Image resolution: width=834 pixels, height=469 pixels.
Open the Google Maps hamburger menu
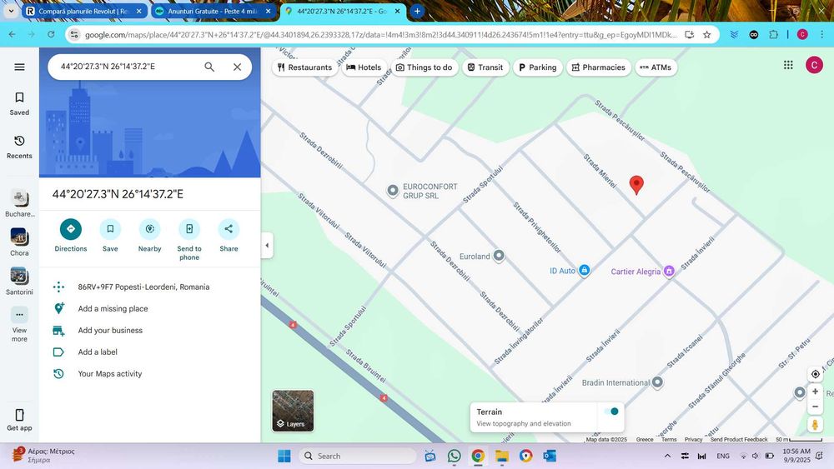19,67
